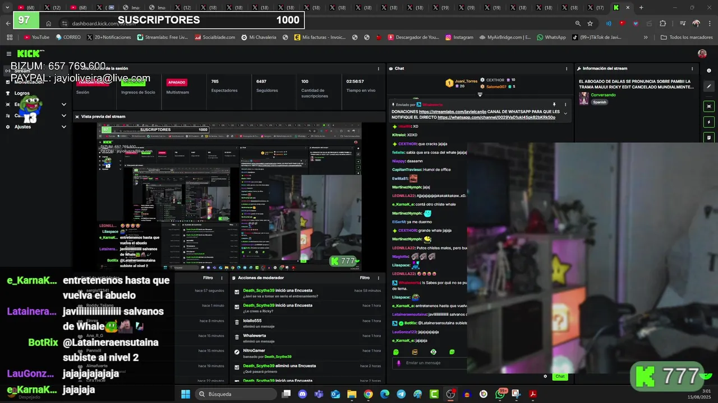The height and width of the screenshot is (403, 718).
Task: Click the stream preview video thumbnail
Action: [x=229, y=196]
